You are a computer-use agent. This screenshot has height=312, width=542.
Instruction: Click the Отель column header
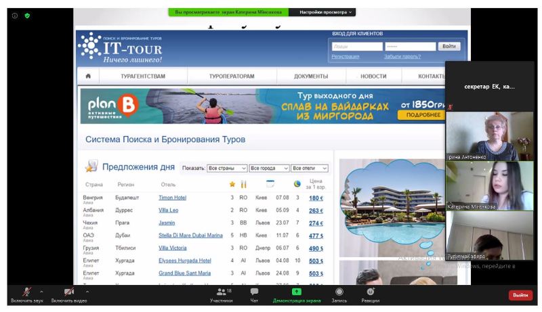(168, 185)
